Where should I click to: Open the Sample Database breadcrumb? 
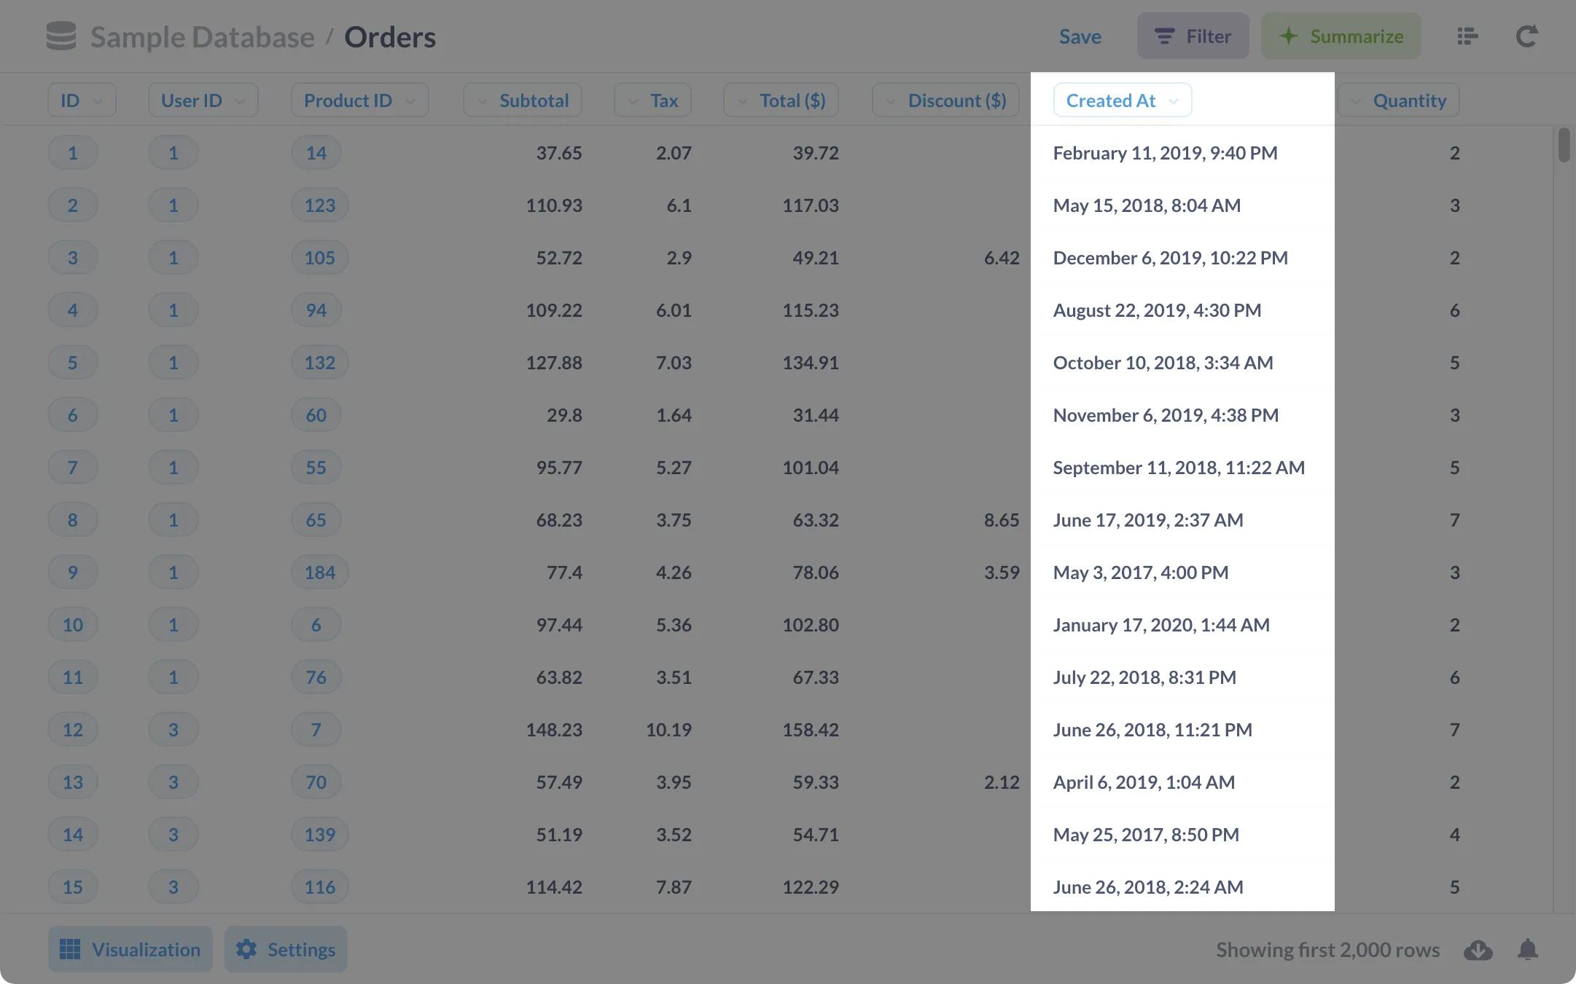200,36
